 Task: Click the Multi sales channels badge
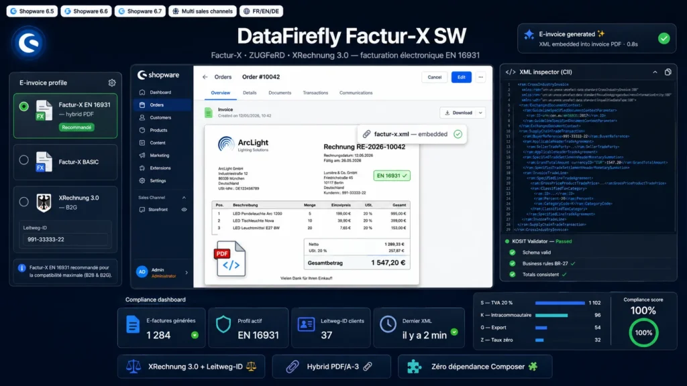203,11
